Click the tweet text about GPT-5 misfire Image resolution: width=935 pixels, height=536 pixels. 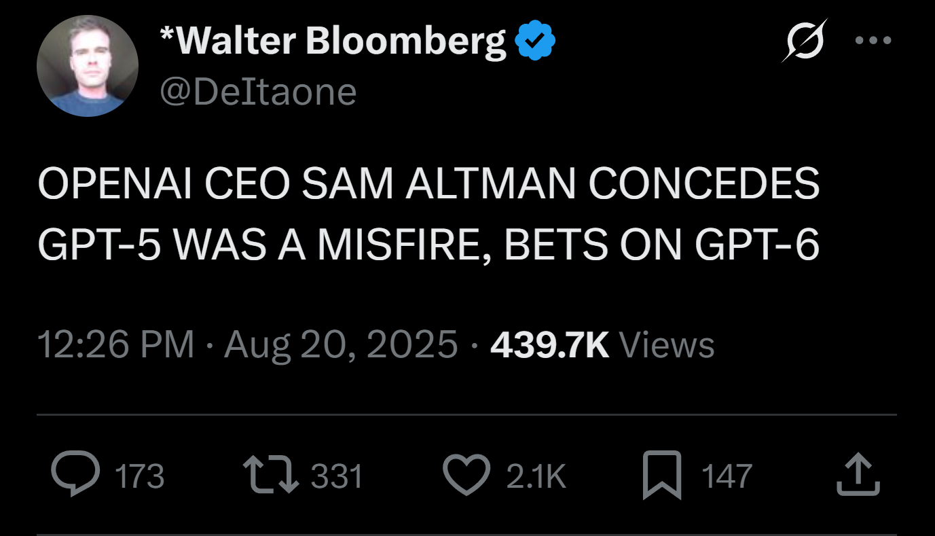428,215
